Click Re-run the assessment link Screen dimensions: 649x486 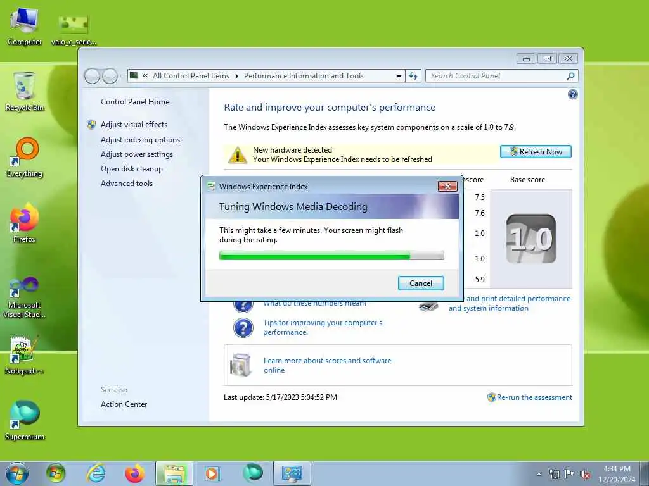[534, 397]
